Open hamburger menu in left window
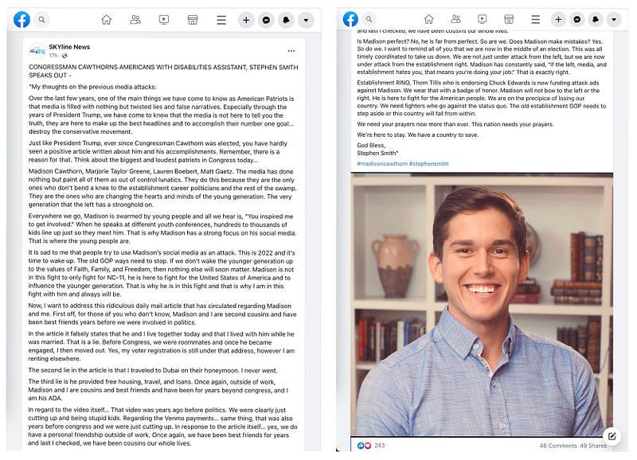This screenshot has width=637, height=460. coord(221,20)
